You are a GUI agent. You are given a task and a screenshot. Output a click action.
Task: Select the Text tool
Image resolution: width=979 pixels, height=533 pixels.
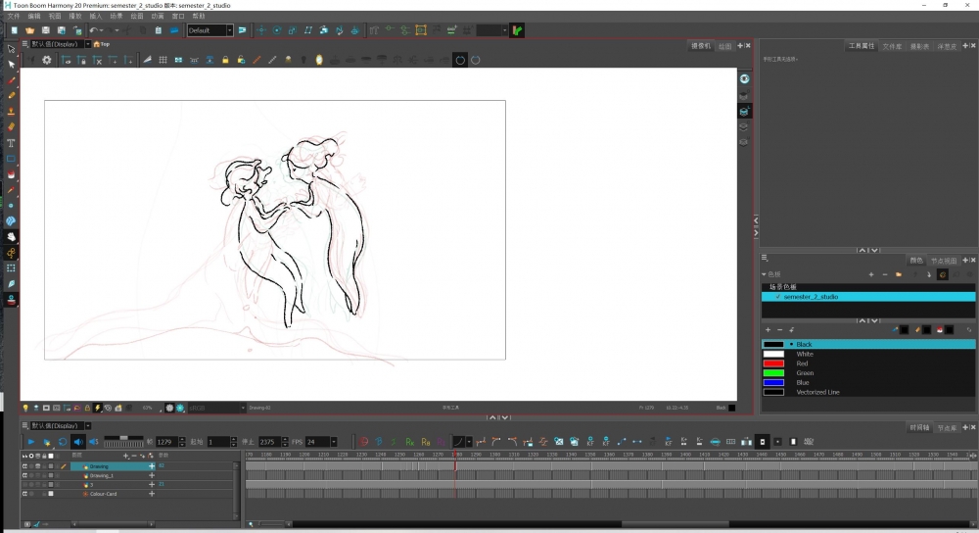pos(11,143)
